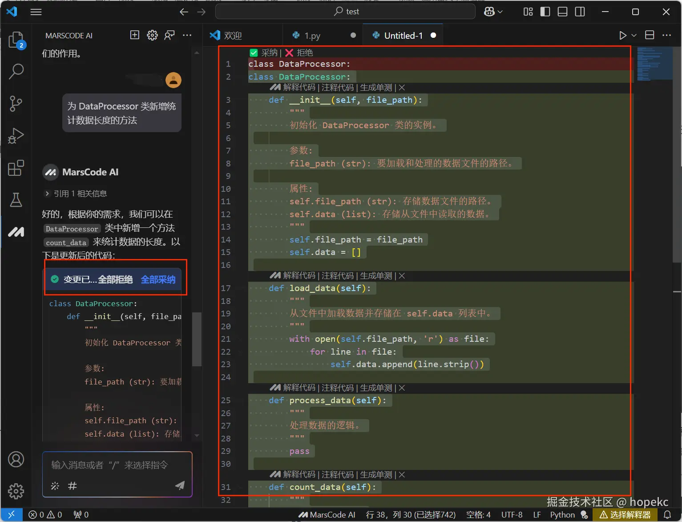
Task: Toggle primary side bar visibility
Action: pyautogui.click(x=545, y=12)
